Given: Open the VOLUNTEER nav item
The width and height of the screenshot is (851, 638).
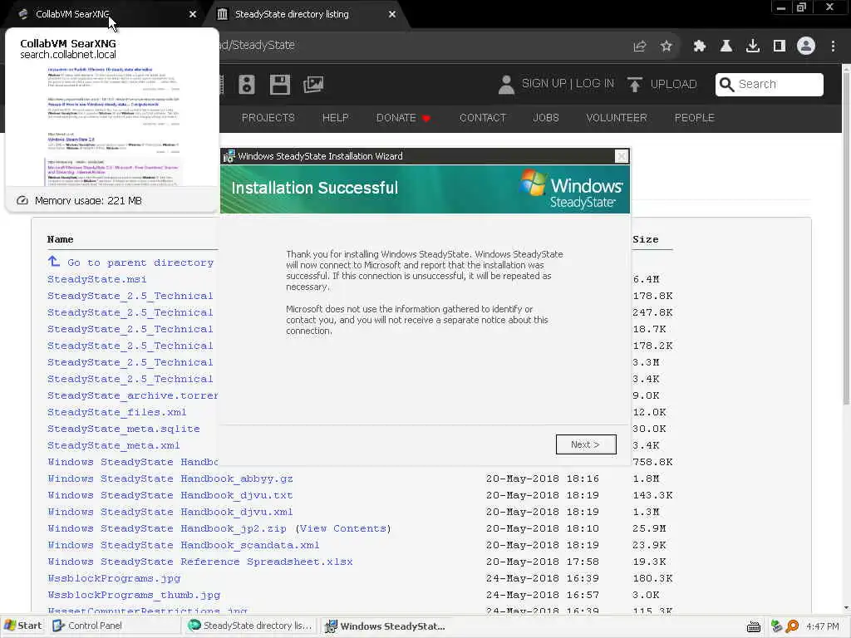Looking at the screenshot, I should (x=617, y=118).
